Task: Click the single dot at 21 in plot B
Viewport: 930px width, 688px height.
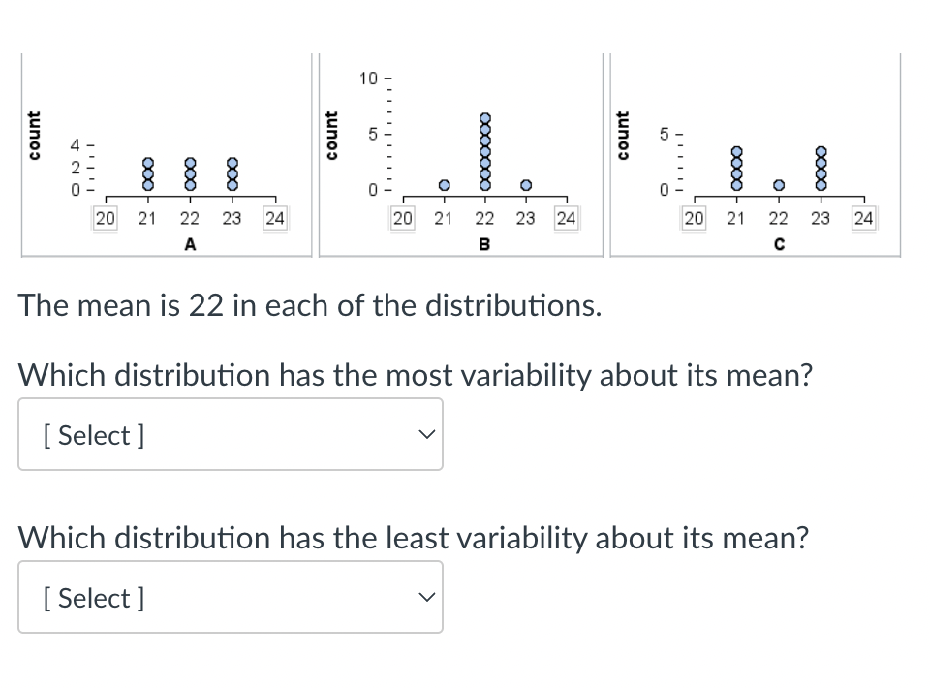Action: [x=444, y=184]
